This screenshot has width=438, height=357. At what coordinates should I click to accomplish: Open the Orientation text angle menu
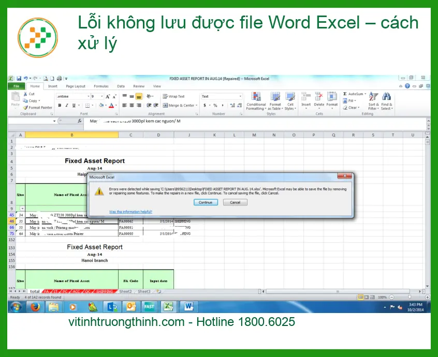click(150, 96)
